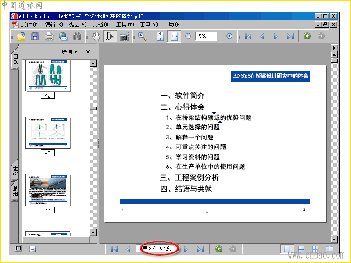Image resolution: width=351 pixels, height=263 pixels.
Task: Click thumbnail panel scroll up arrow
Action: (93, 63)
